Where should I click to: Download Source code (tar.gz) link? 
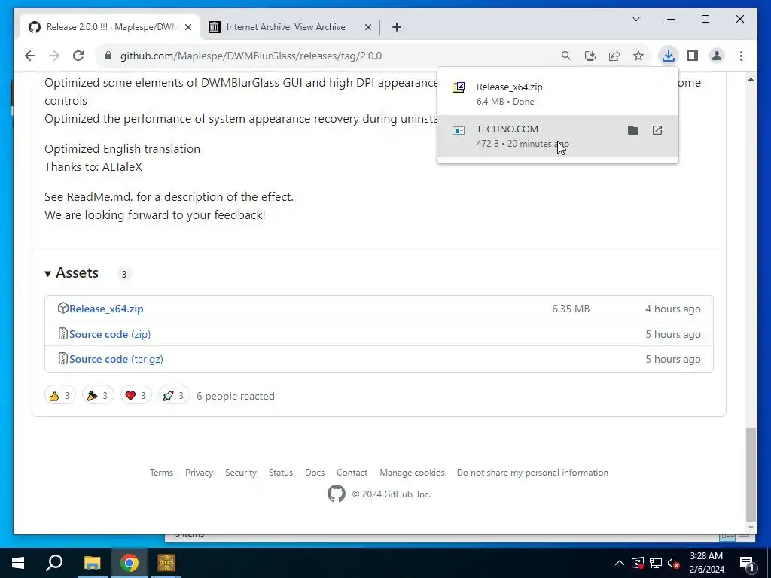click(x=116, y=359)
